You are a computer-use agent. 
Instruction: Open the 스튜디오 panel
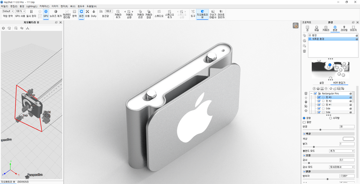tap(159, 14)
